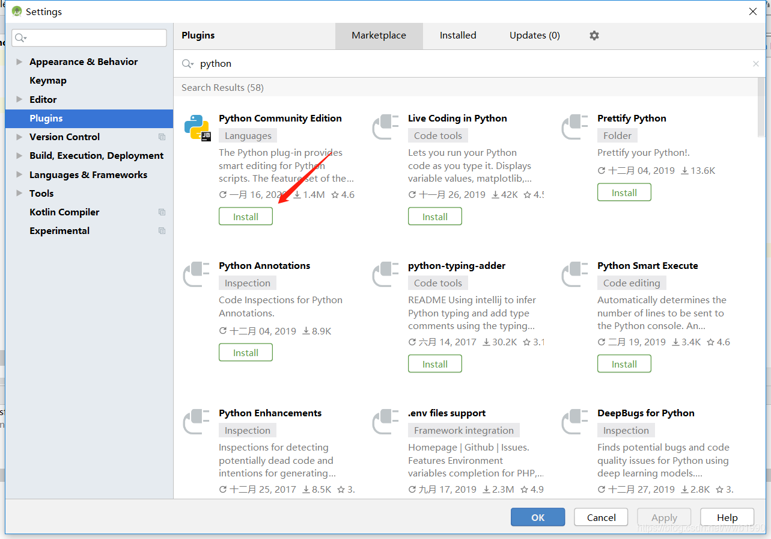Viewport: 771px width, 539px height.
Task: Select Experimental in settings tree
Action: click(x=59, y=231)
